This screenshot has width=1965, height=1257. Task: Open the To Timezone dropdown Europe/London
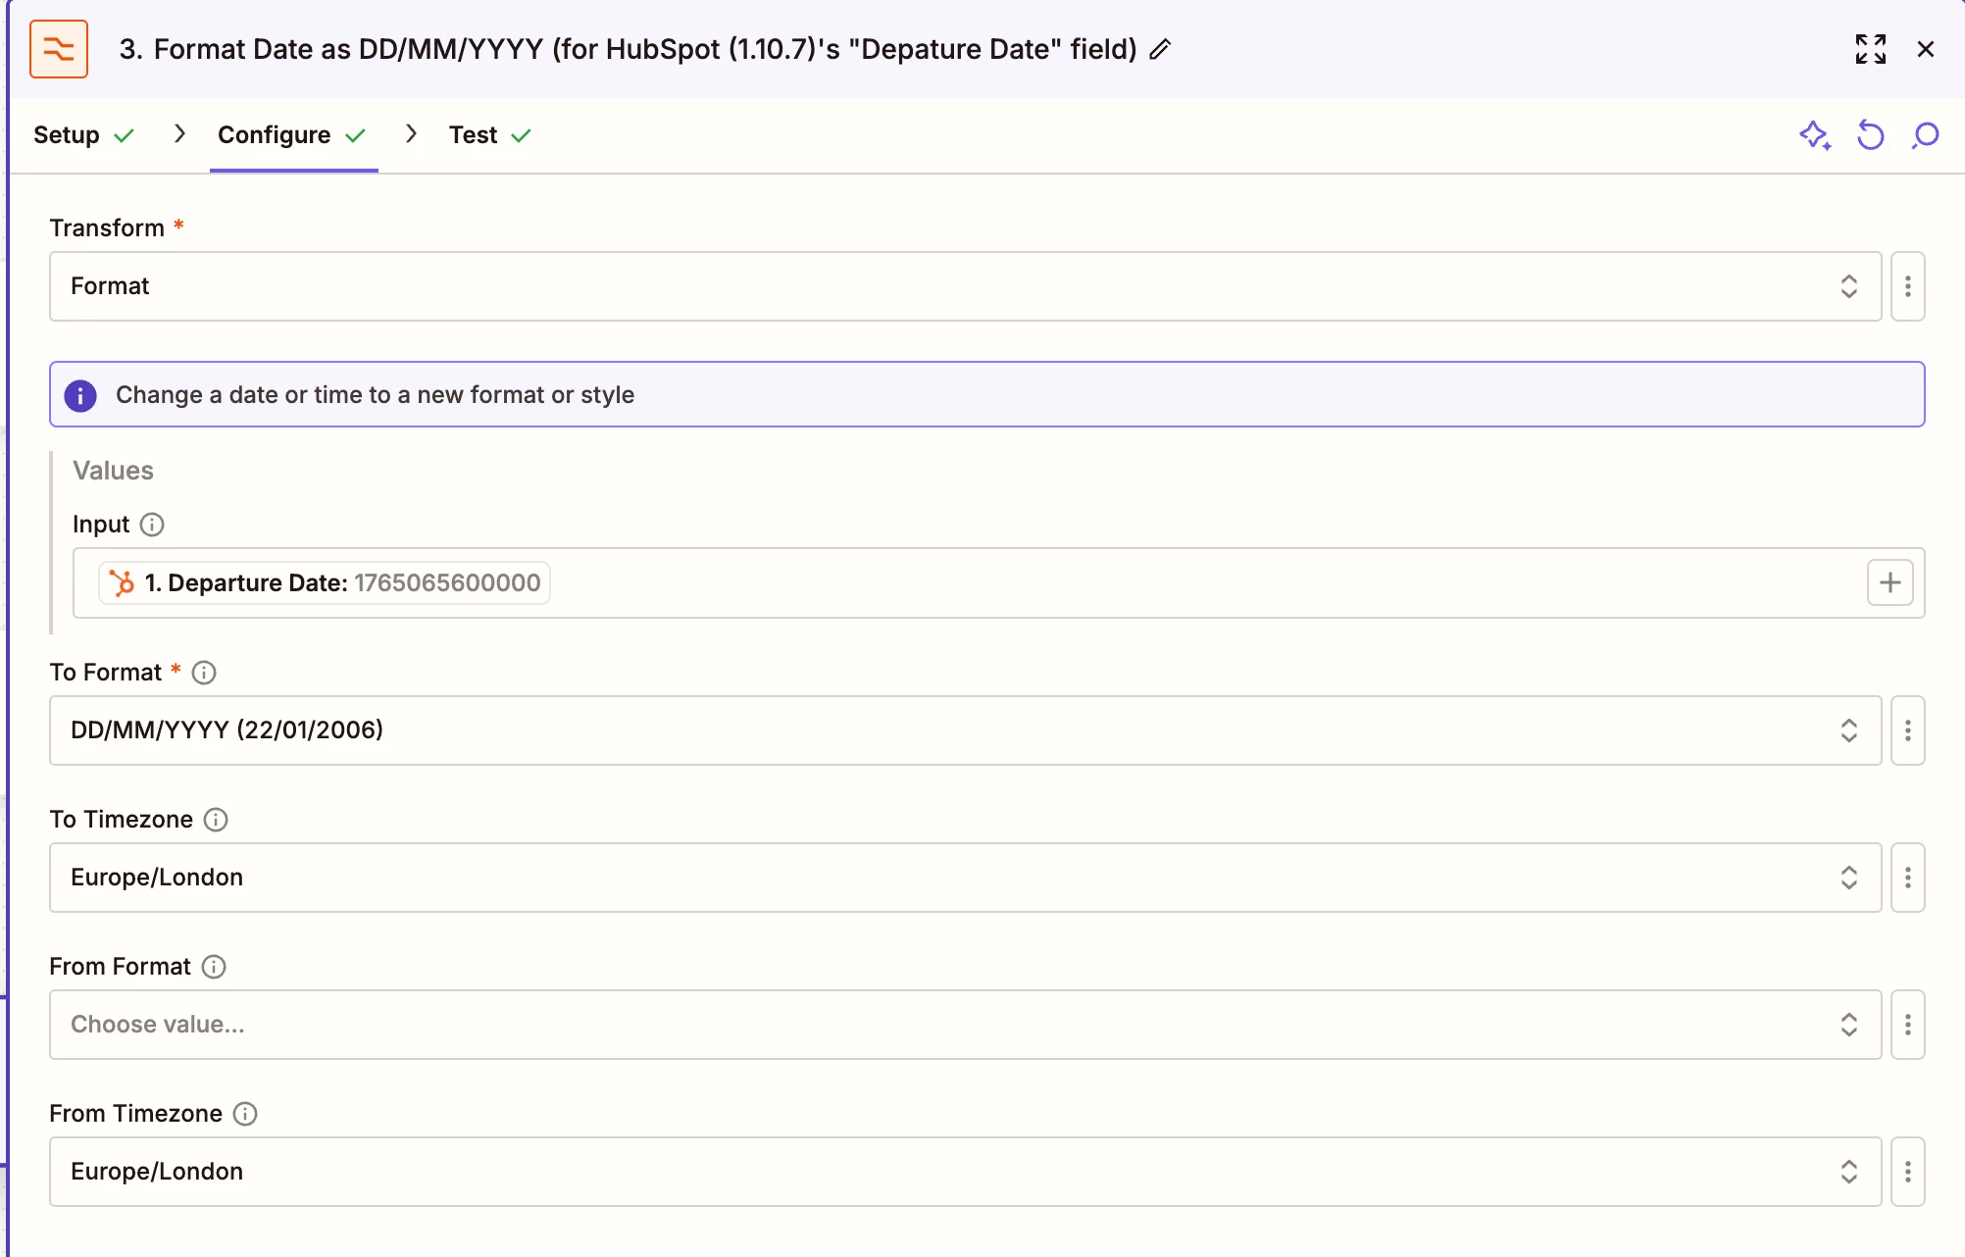pos(965,878)
